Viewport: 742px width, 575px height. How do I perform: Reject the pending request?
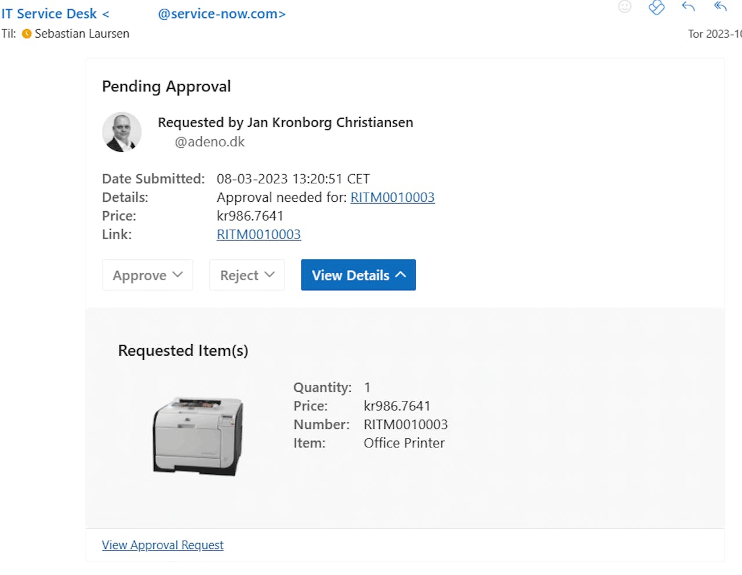point(239,274)
